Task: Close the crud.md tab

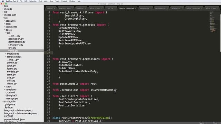Action: coord(55,8)
